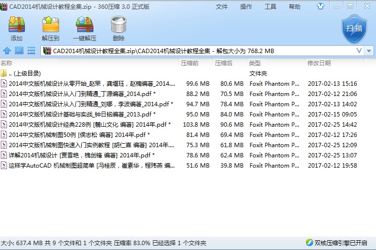Click the 103.8 MB size cell
Viewport: 376px width, 250px height.
196,124
